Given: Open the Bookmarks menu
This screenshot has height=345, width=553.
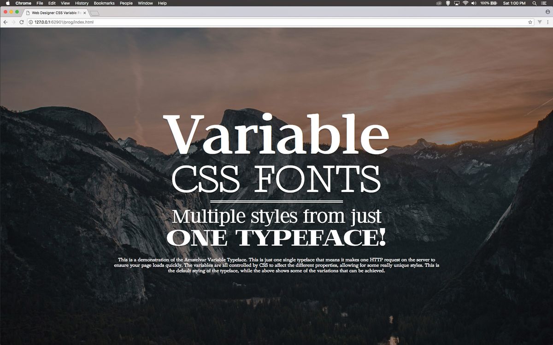Looking at the screenshot, I should pos(104,3).
